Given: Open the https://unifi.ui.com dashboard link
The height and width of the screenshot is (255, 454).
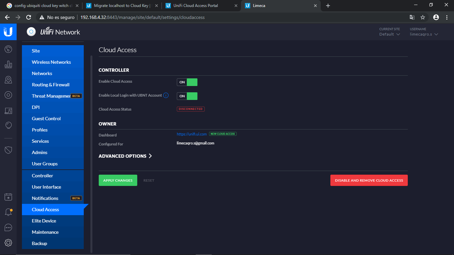Looking at the screenshot, I should click(x=191, y=134).
